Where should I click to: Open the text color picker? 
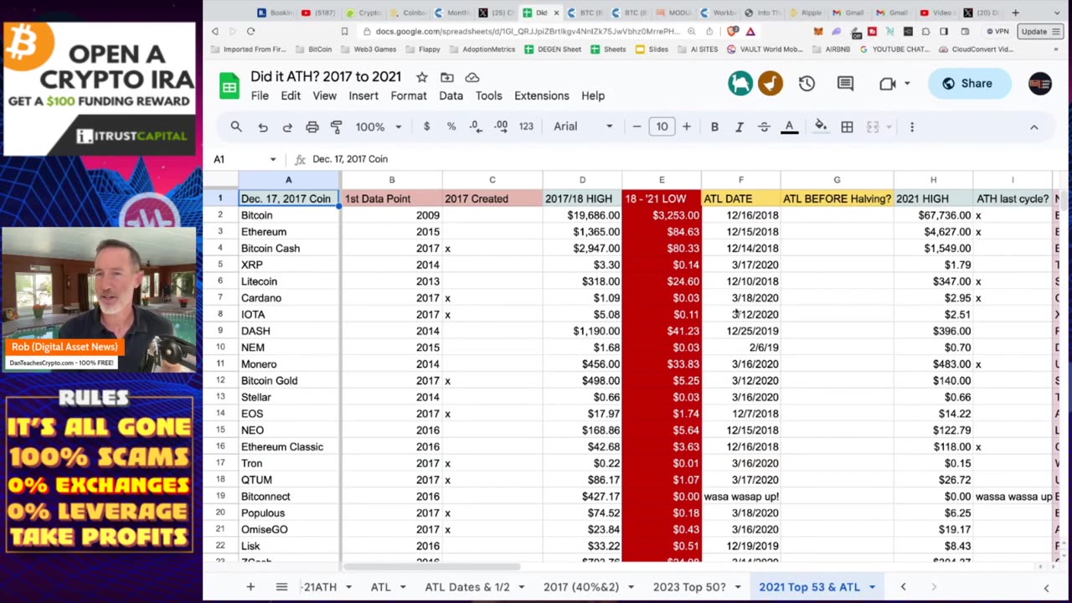789,126
